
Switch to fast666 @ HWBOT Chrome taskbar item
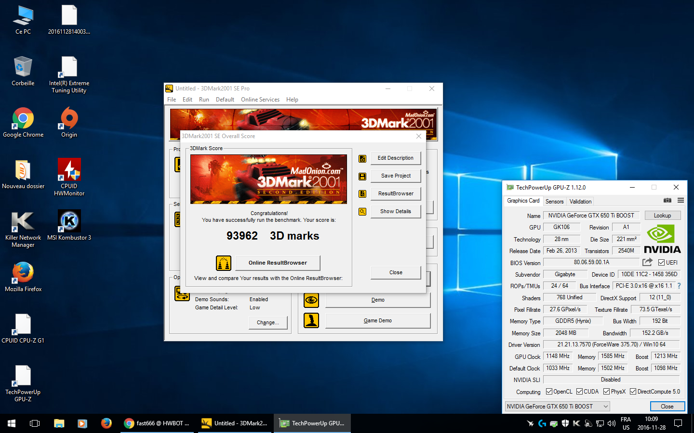(x=157, y=423)
